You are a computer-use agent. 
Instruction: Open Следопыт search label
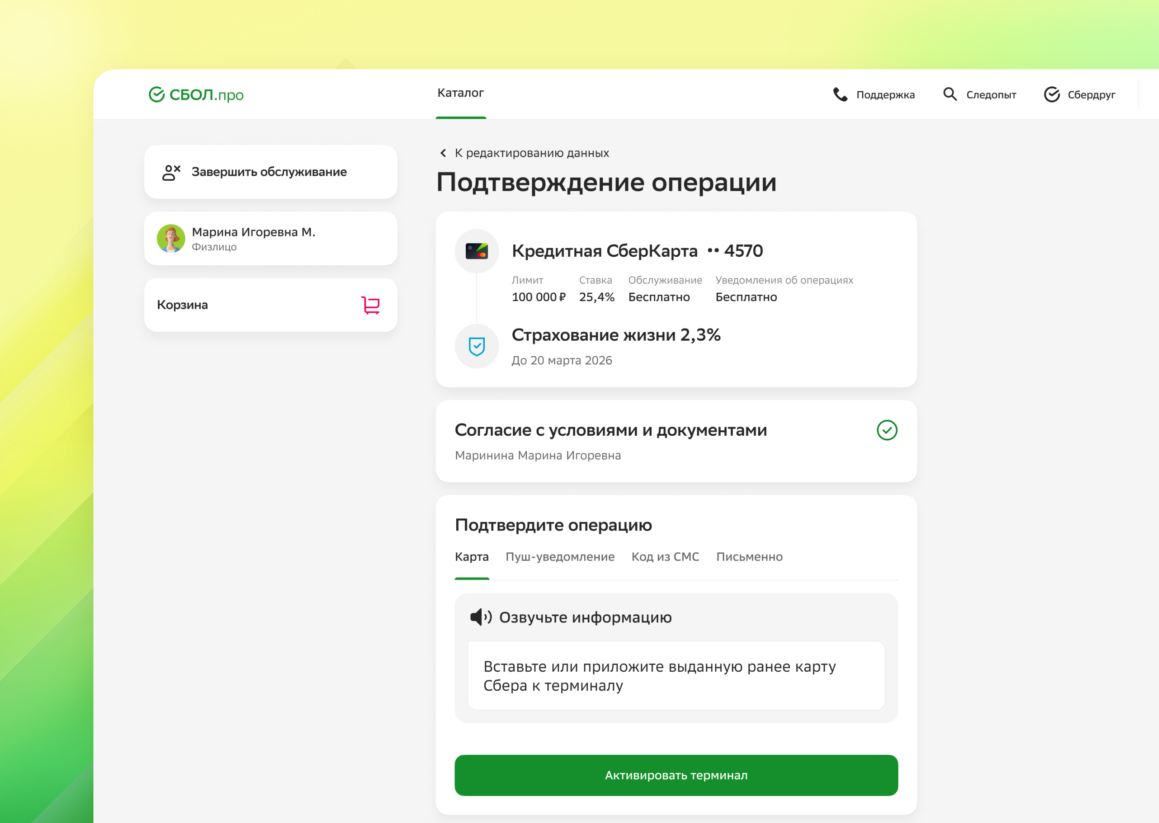click(991, 95)
